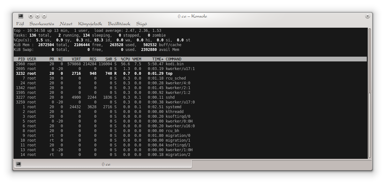The image size is (385, 183).
Task: Click the kworker/1:0H process row
Action: [190, 150]
